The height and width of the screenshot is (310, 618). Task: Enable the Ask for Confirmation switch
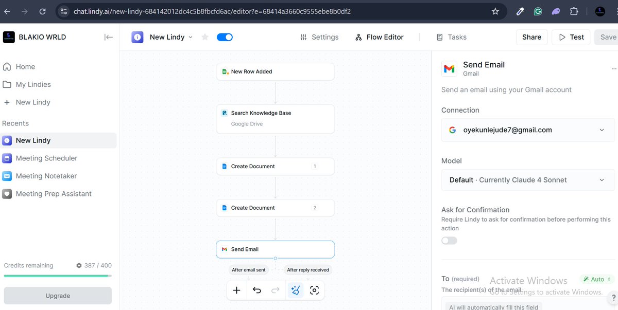449,241
